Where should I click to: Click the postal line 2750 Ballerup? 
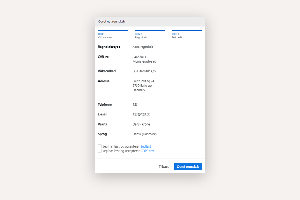tap(143, 86)
